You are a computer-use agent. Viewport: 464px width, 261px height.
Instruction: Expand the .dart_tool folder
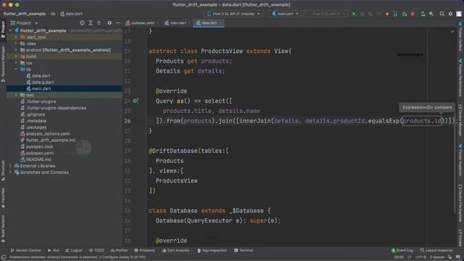[x=16, y=37]
